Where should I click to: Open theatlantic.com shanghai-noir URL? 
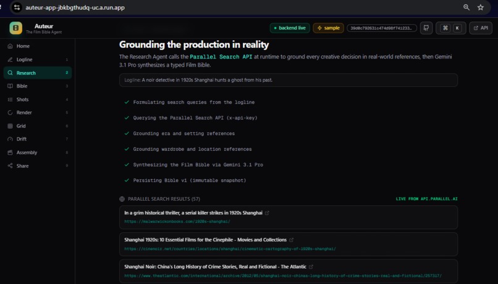282,276
